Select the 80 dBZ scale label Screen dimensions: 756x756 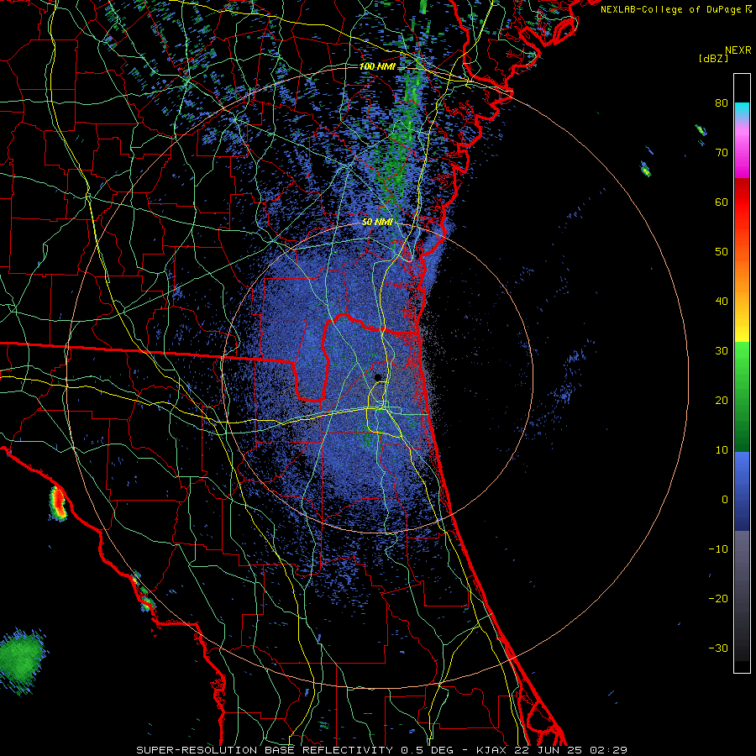click(x=722, y=102)
